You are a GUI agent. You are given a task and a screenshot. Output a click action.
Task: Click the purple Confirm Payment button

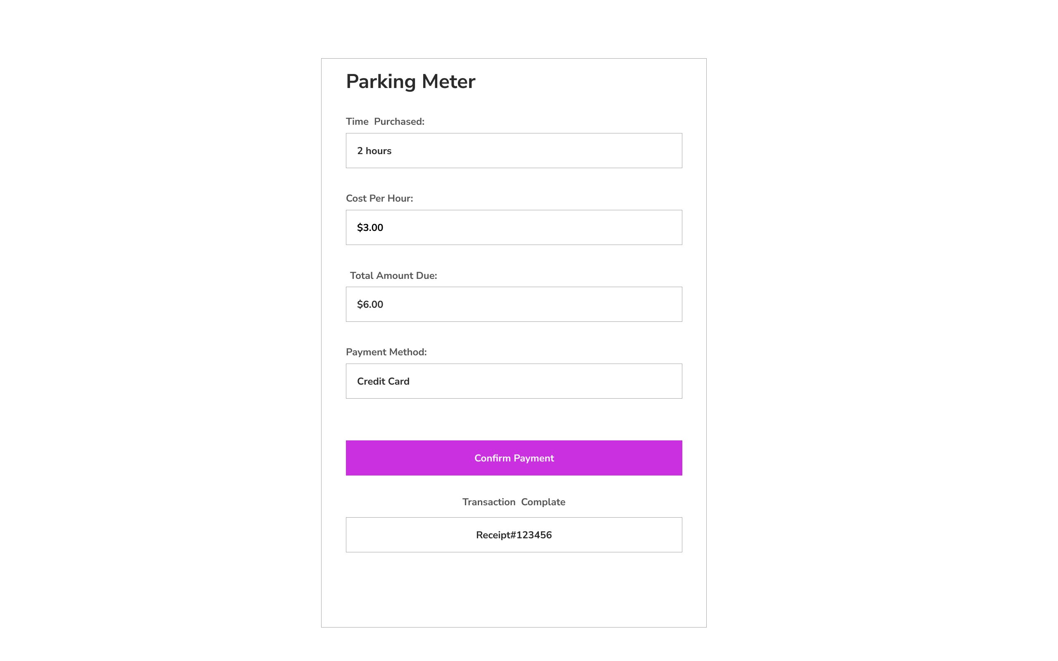[514, 458]
